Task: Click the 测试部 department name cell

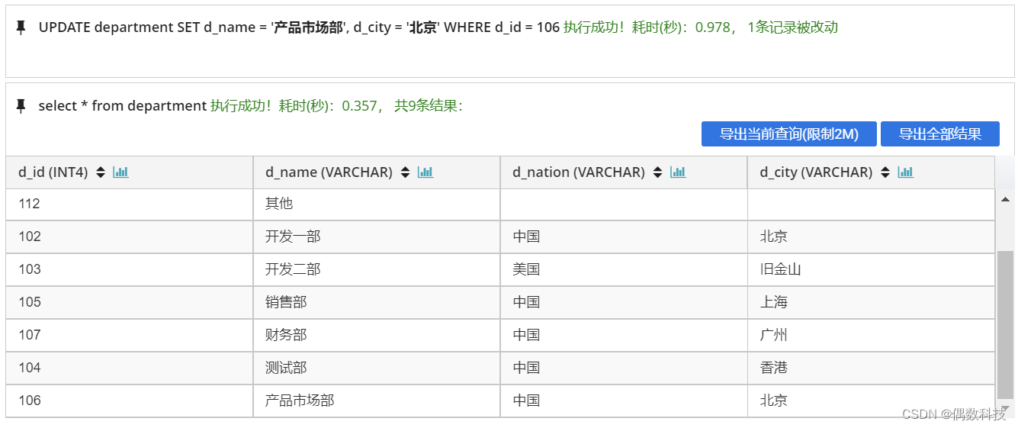Action: pyautogui.click(x=377, y=368)
